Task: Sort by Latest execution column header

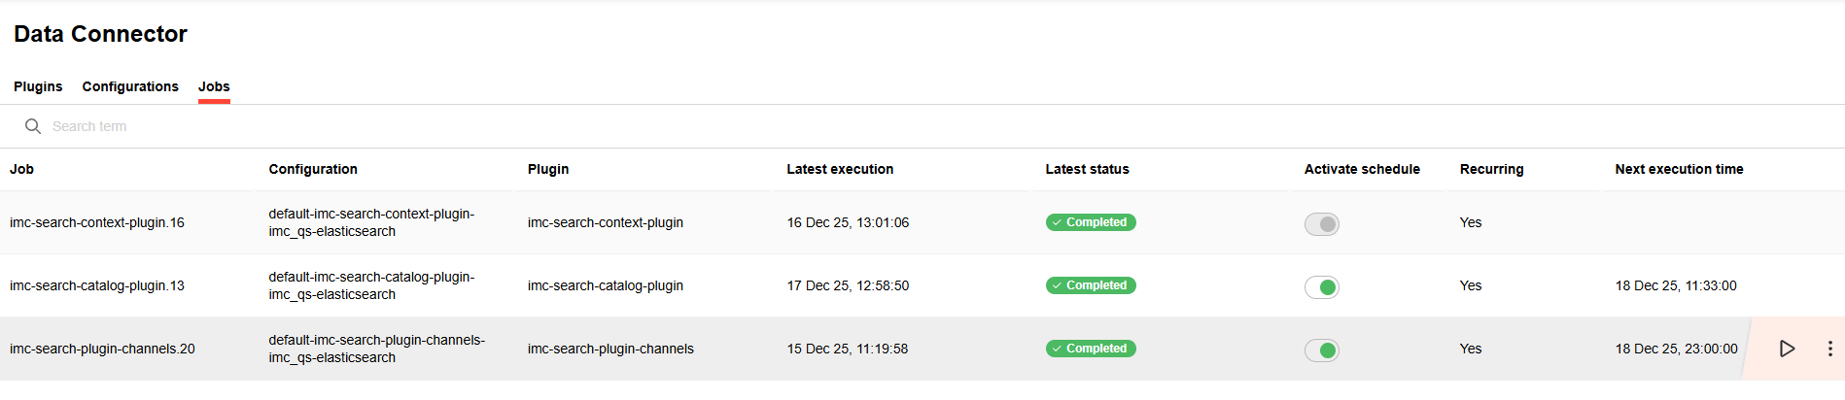Action: click(840, 169)
